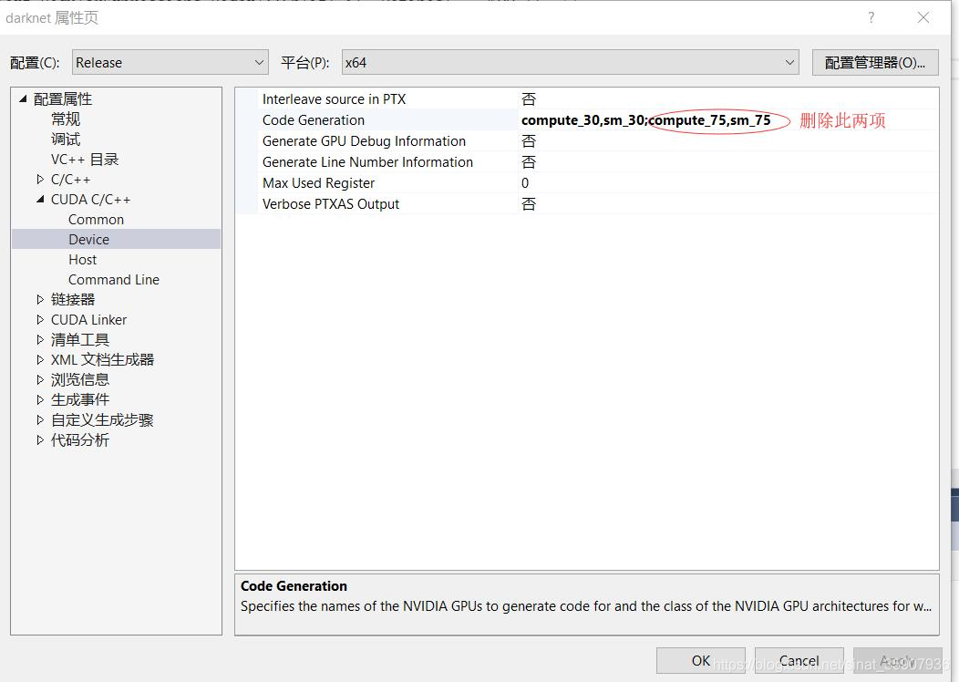Click the Code Generation property name

314,119
